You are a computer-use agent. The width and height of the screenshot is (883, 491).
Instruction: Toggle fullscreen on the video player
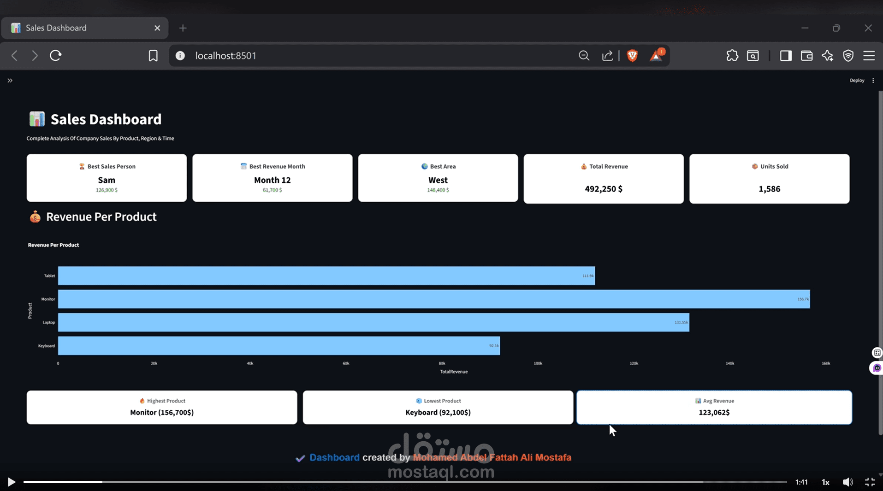871,482
